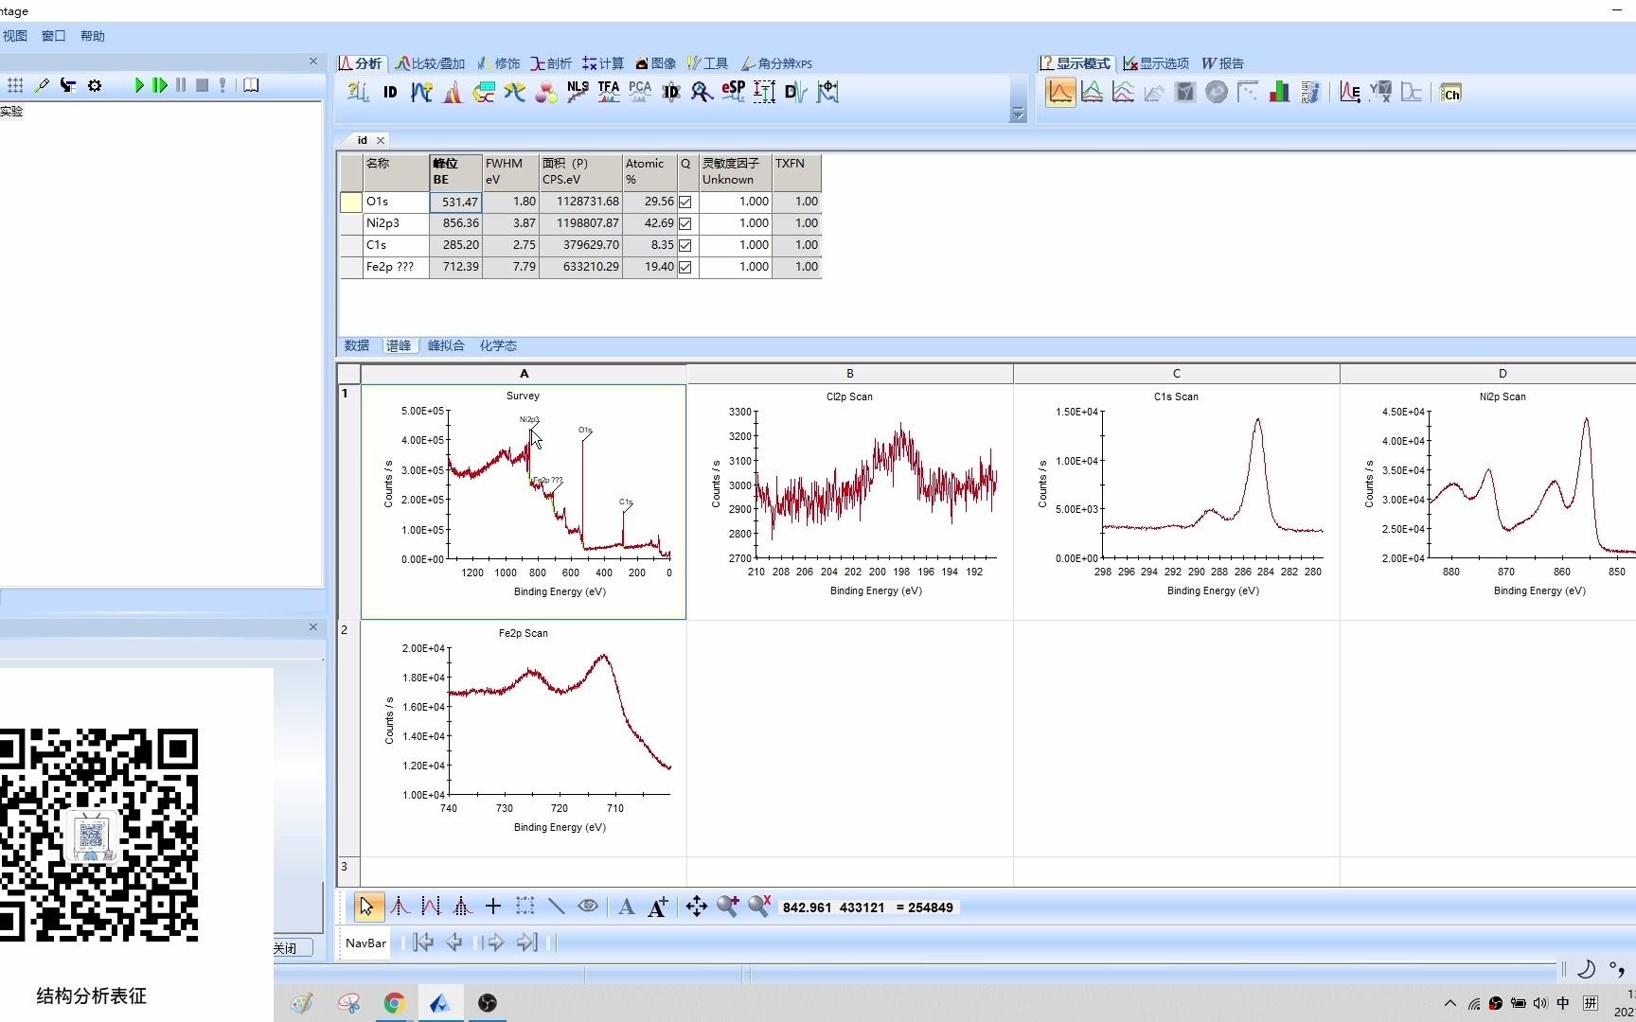Toggle the Q checkbox for C1s row
1636x1022 pixels.
pyautogui.click(x=685, y=245)
